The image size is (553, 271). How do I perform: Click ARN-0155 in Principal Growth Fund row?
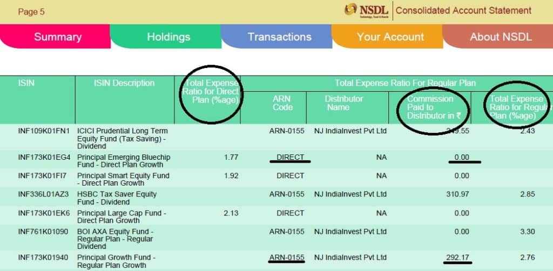tap(287, 258)
